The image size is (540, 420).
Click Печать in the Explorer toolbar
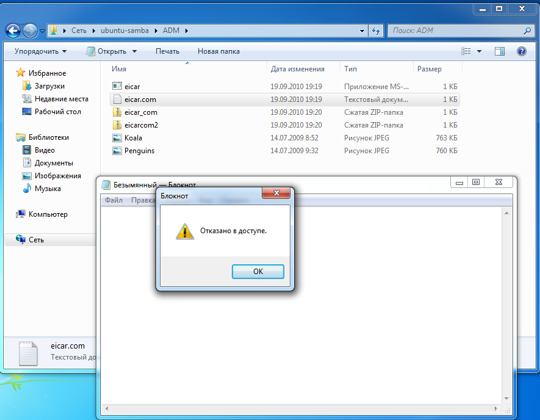167,51
